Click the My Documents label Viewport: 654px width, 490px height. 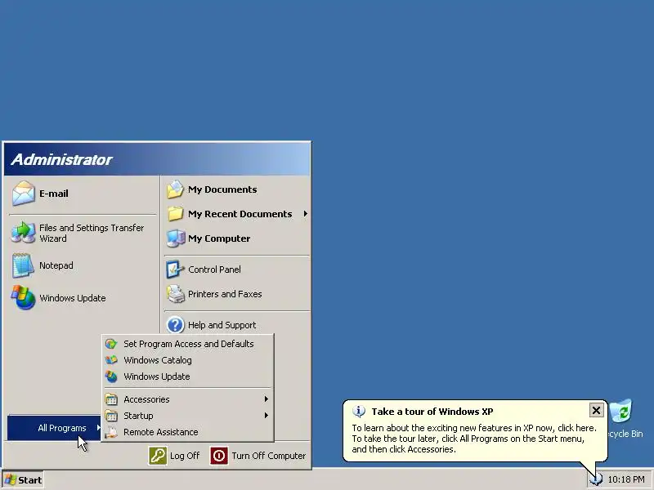pos(222,189)
